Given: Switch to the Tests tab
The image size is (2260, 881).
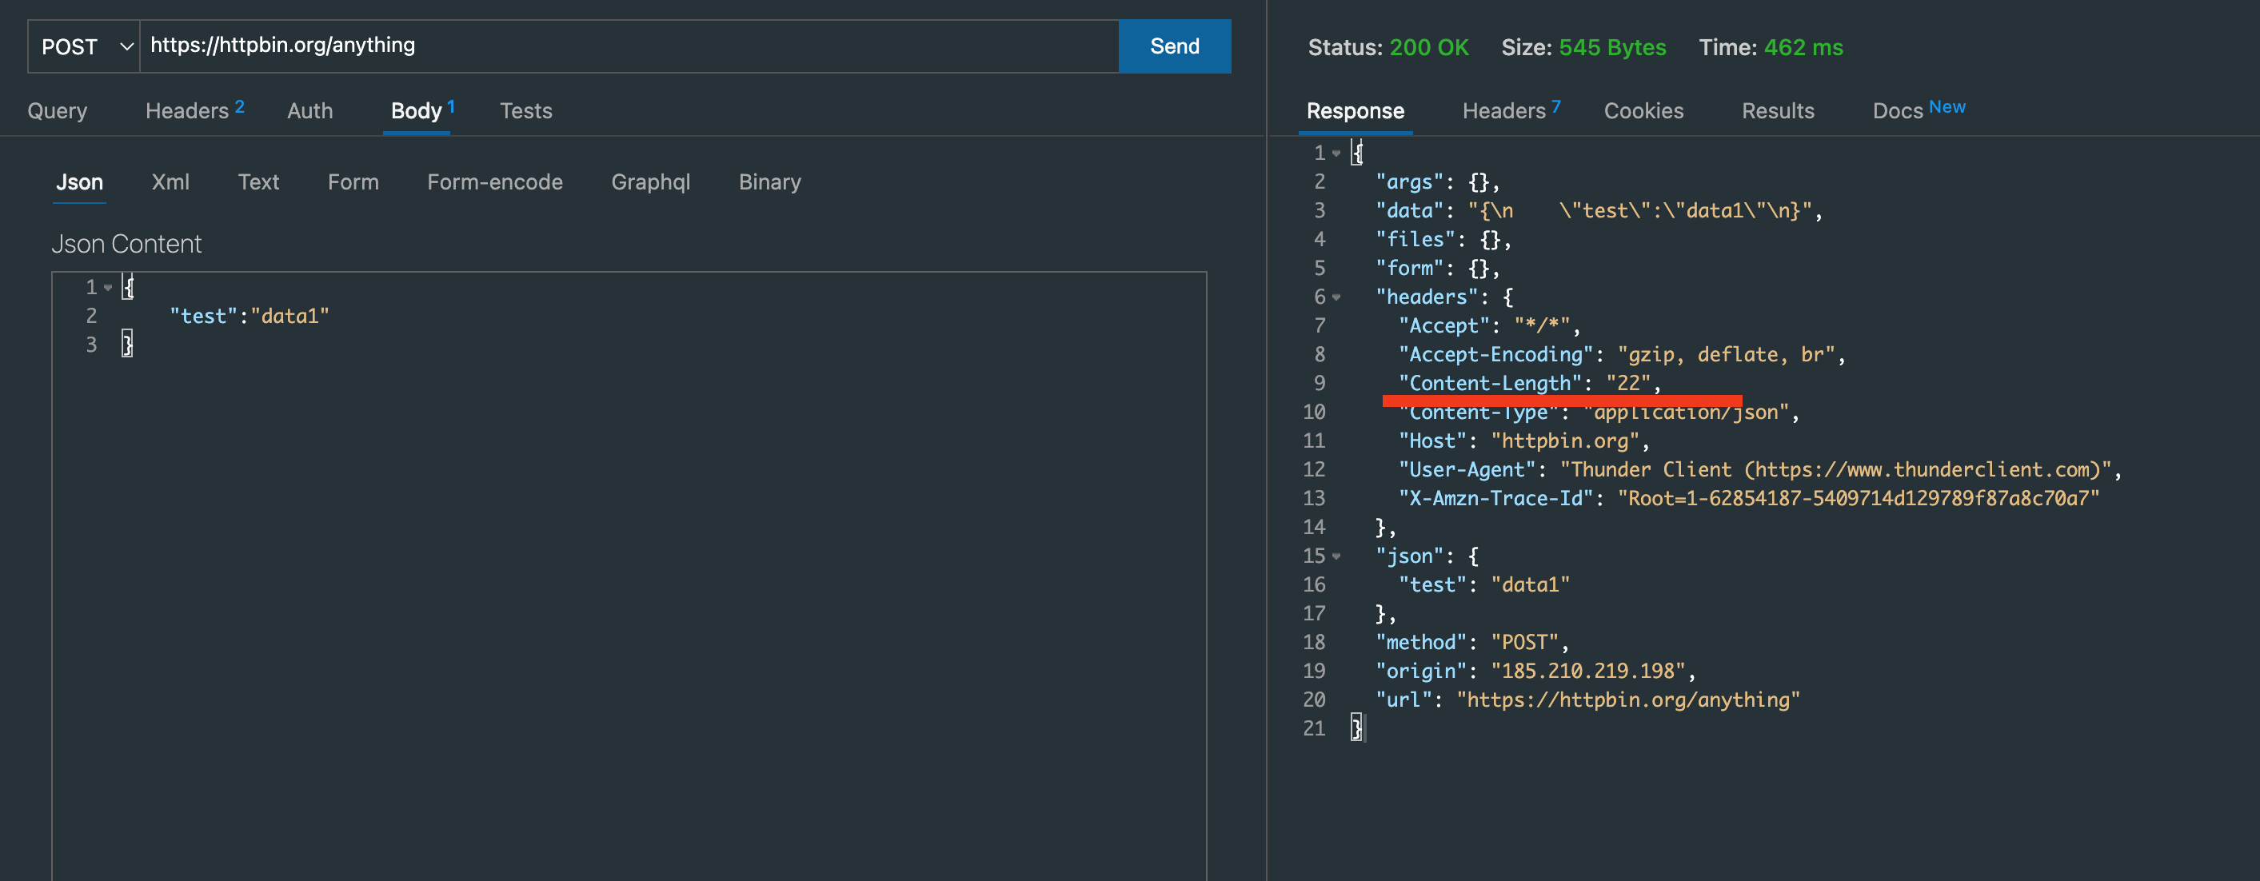Looking at the screenshot, I should [x=526, y=110].
